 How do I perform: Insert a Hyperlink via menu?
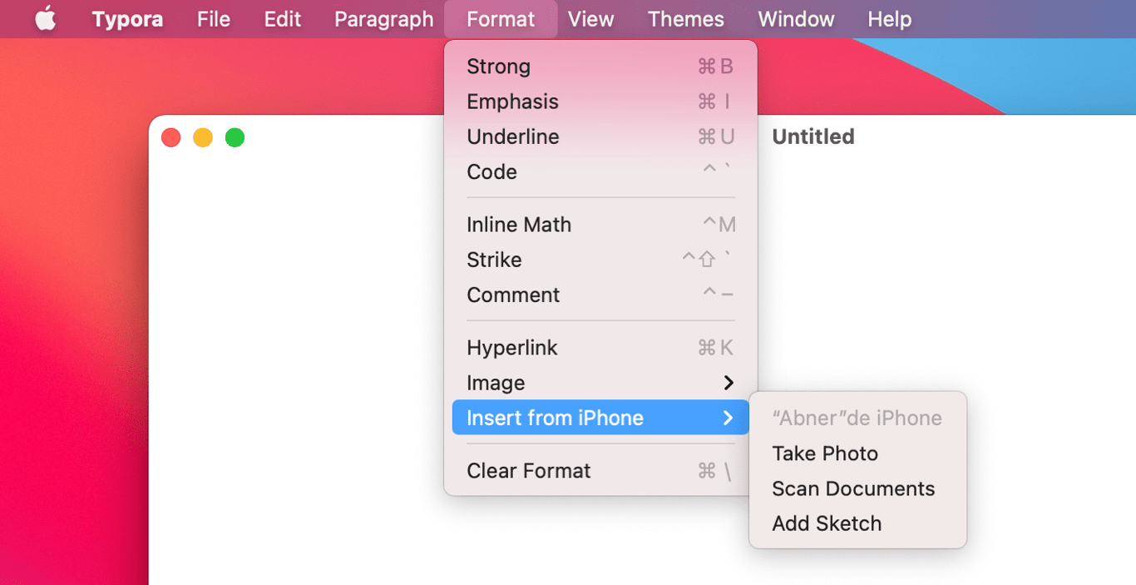tap(512, 348)
